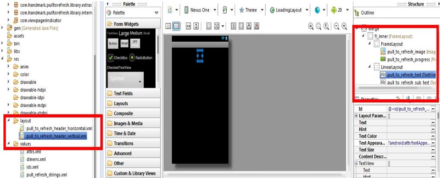
Task: Click the screen orientation rotate icon
Action: pyautogui.click(x=225, y=10)
